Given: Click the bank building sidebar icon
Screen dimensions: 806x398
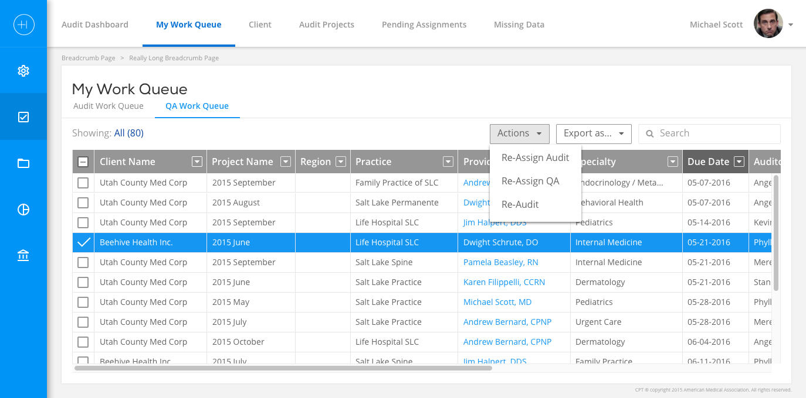Looking at the screenshot, I should click(23, 256).
